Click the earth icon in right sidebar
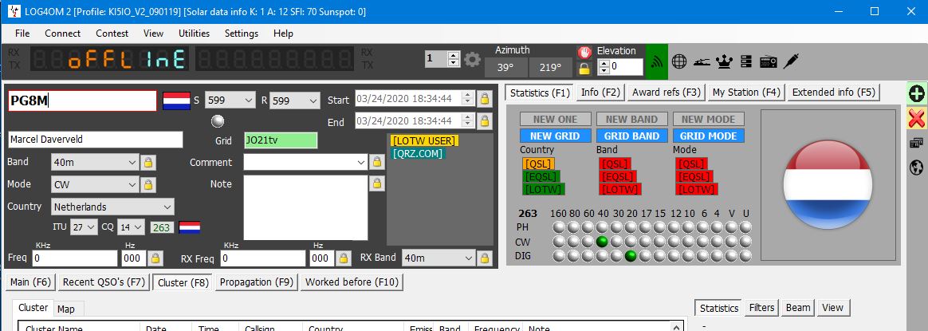 (916, 167)
